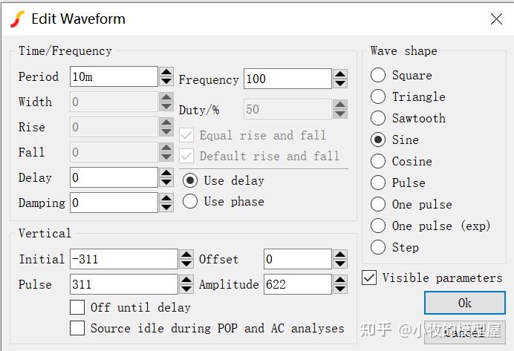Click the Period input field
Screen dimensions: 514x351
click(x=114, y=76)
